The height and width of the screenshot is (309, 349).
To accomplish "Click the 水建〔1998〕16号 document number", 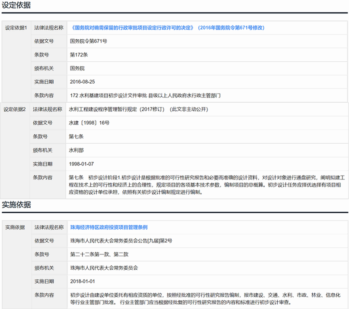I will pyautogui.click(x=89, y=123).
